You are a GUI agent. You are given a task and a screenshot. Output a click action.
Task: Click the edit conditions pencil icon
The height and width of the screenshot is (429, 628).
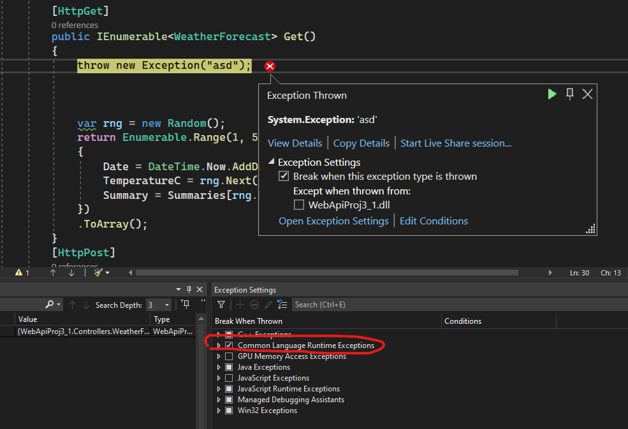(x=268, y=305)
